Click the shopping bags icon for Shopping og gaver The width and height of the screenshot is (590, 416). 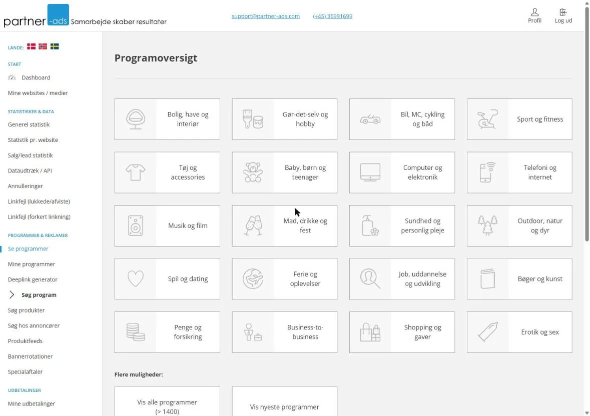click(370, 332)
